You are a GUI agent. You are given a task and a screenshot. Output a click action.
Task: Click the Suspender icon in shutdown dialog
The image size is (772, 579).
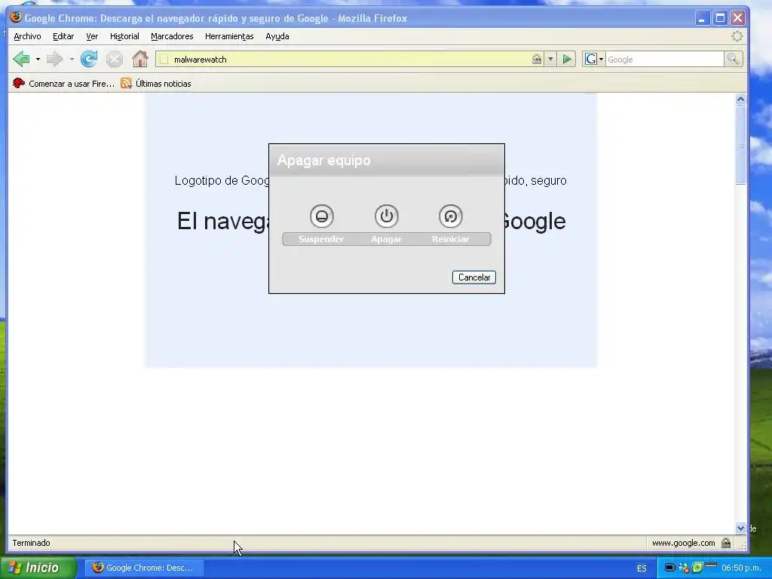pos(321,216)
